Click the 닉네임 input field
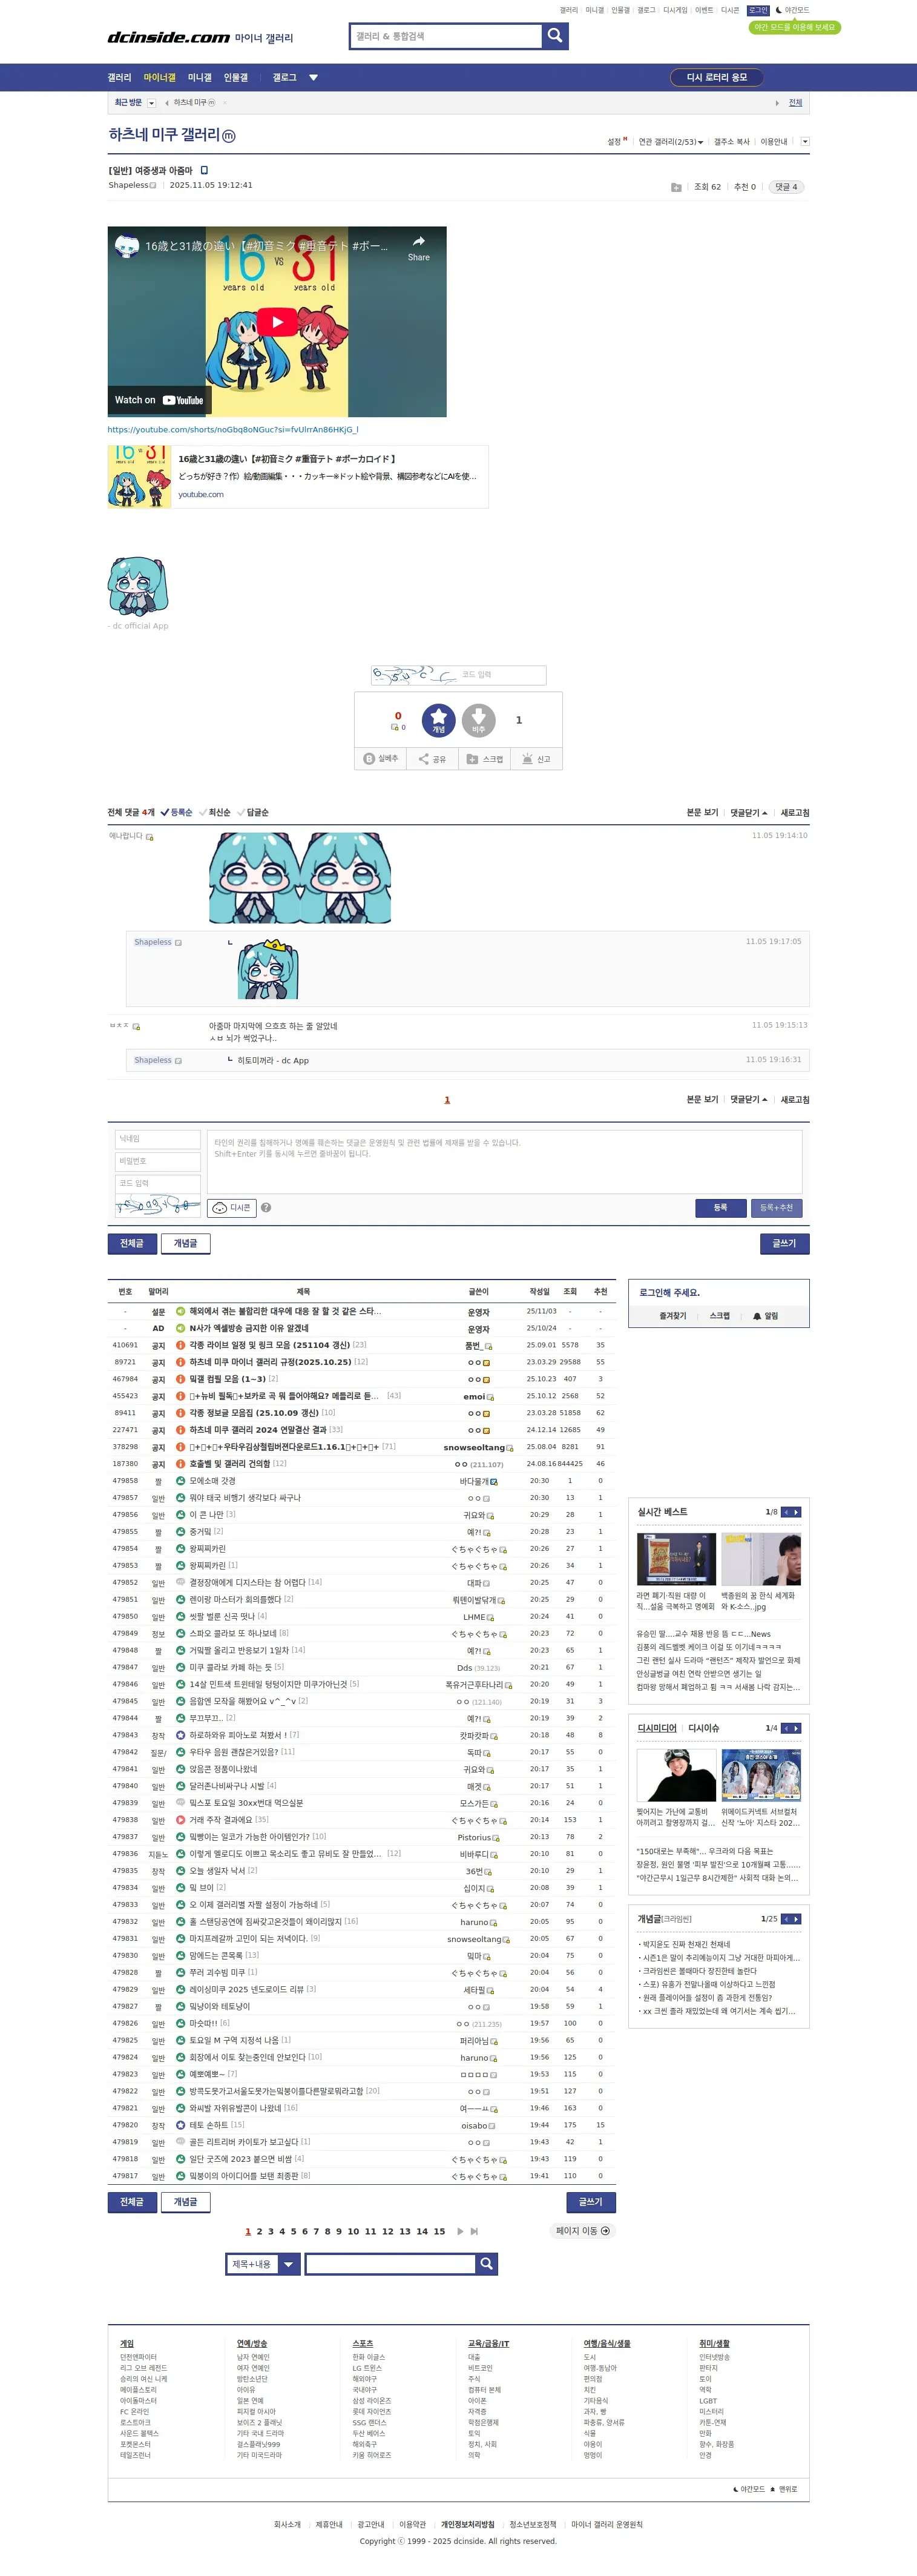This screenshot has height=2576, width=917. (x=158, y=1139)
